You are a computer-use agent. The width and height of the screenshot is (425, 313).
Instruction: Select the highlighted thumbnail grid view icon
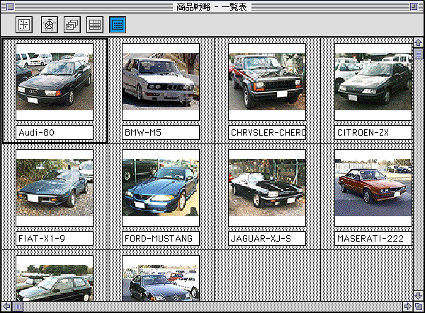[x=118, y=25]
